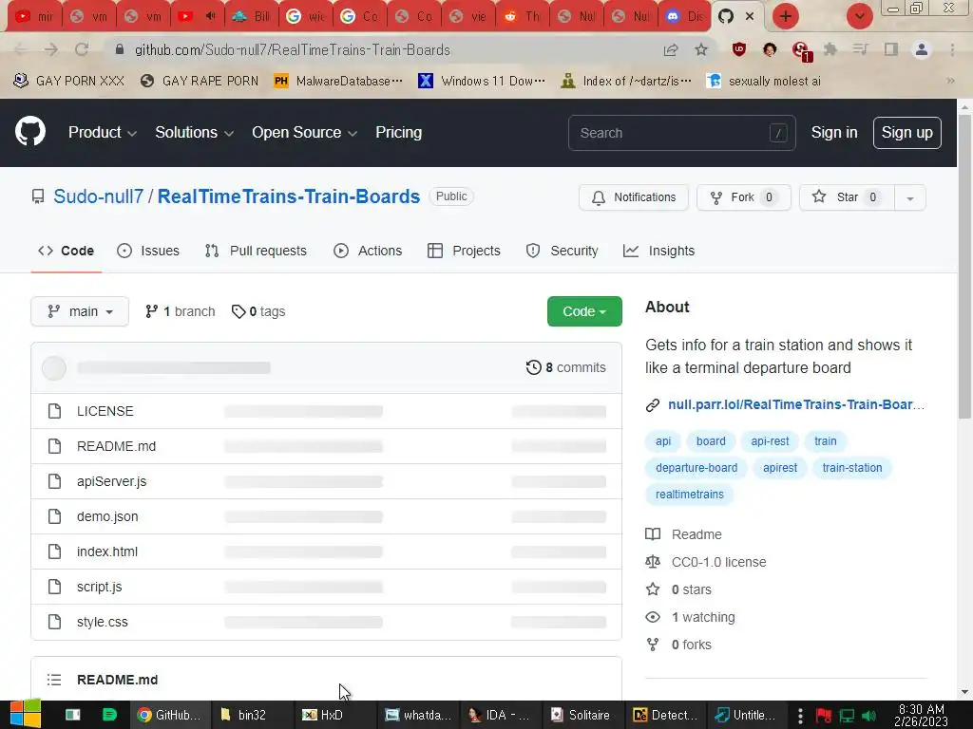Open the MalwareDatabase bookmark
This screenshot has height=729, width=973.
click(x=338, y=81)
